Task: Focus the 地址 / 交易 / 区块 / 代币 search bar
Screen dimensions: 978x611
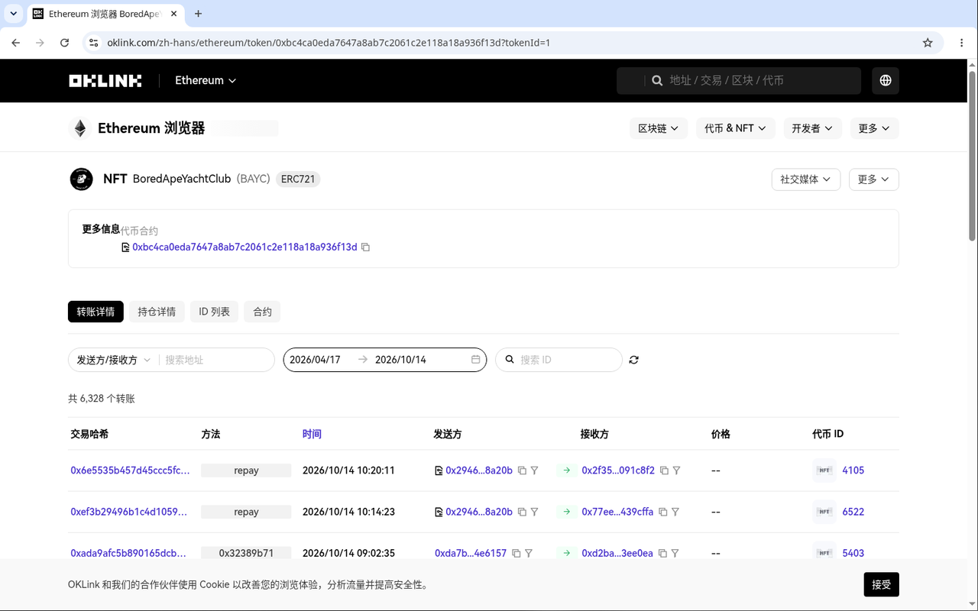Action: pyautogui.click(x=739, y=80)
